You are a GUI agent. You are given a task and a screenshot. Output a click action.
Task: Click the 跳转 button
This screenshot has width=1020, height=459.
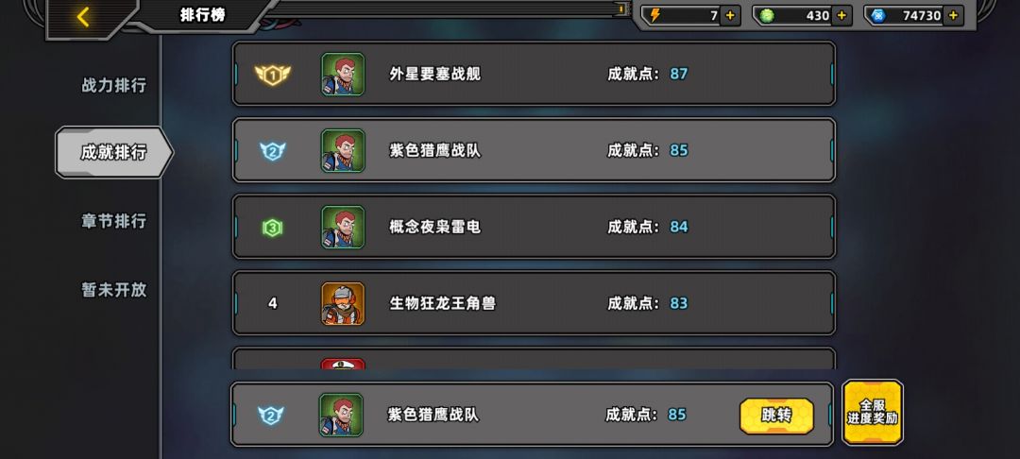(x=776, y=416)
